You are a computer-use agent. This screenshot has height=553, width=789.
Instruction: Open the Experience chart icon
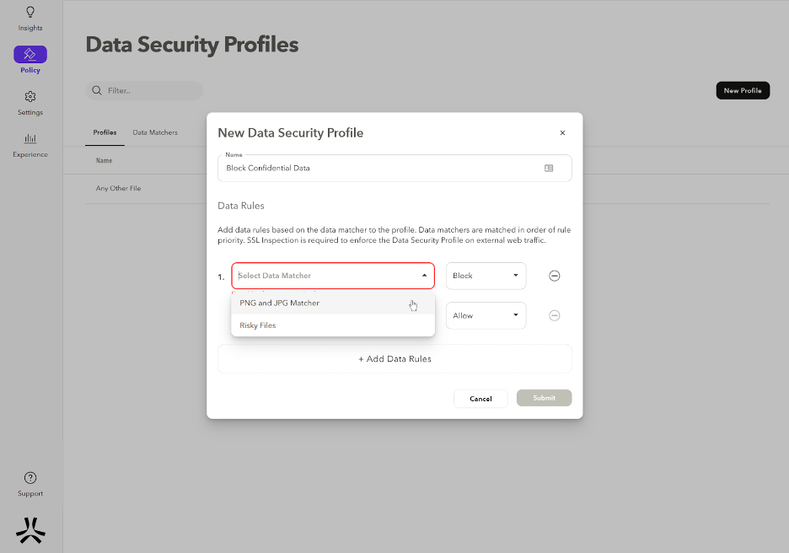tap(30, 139)
